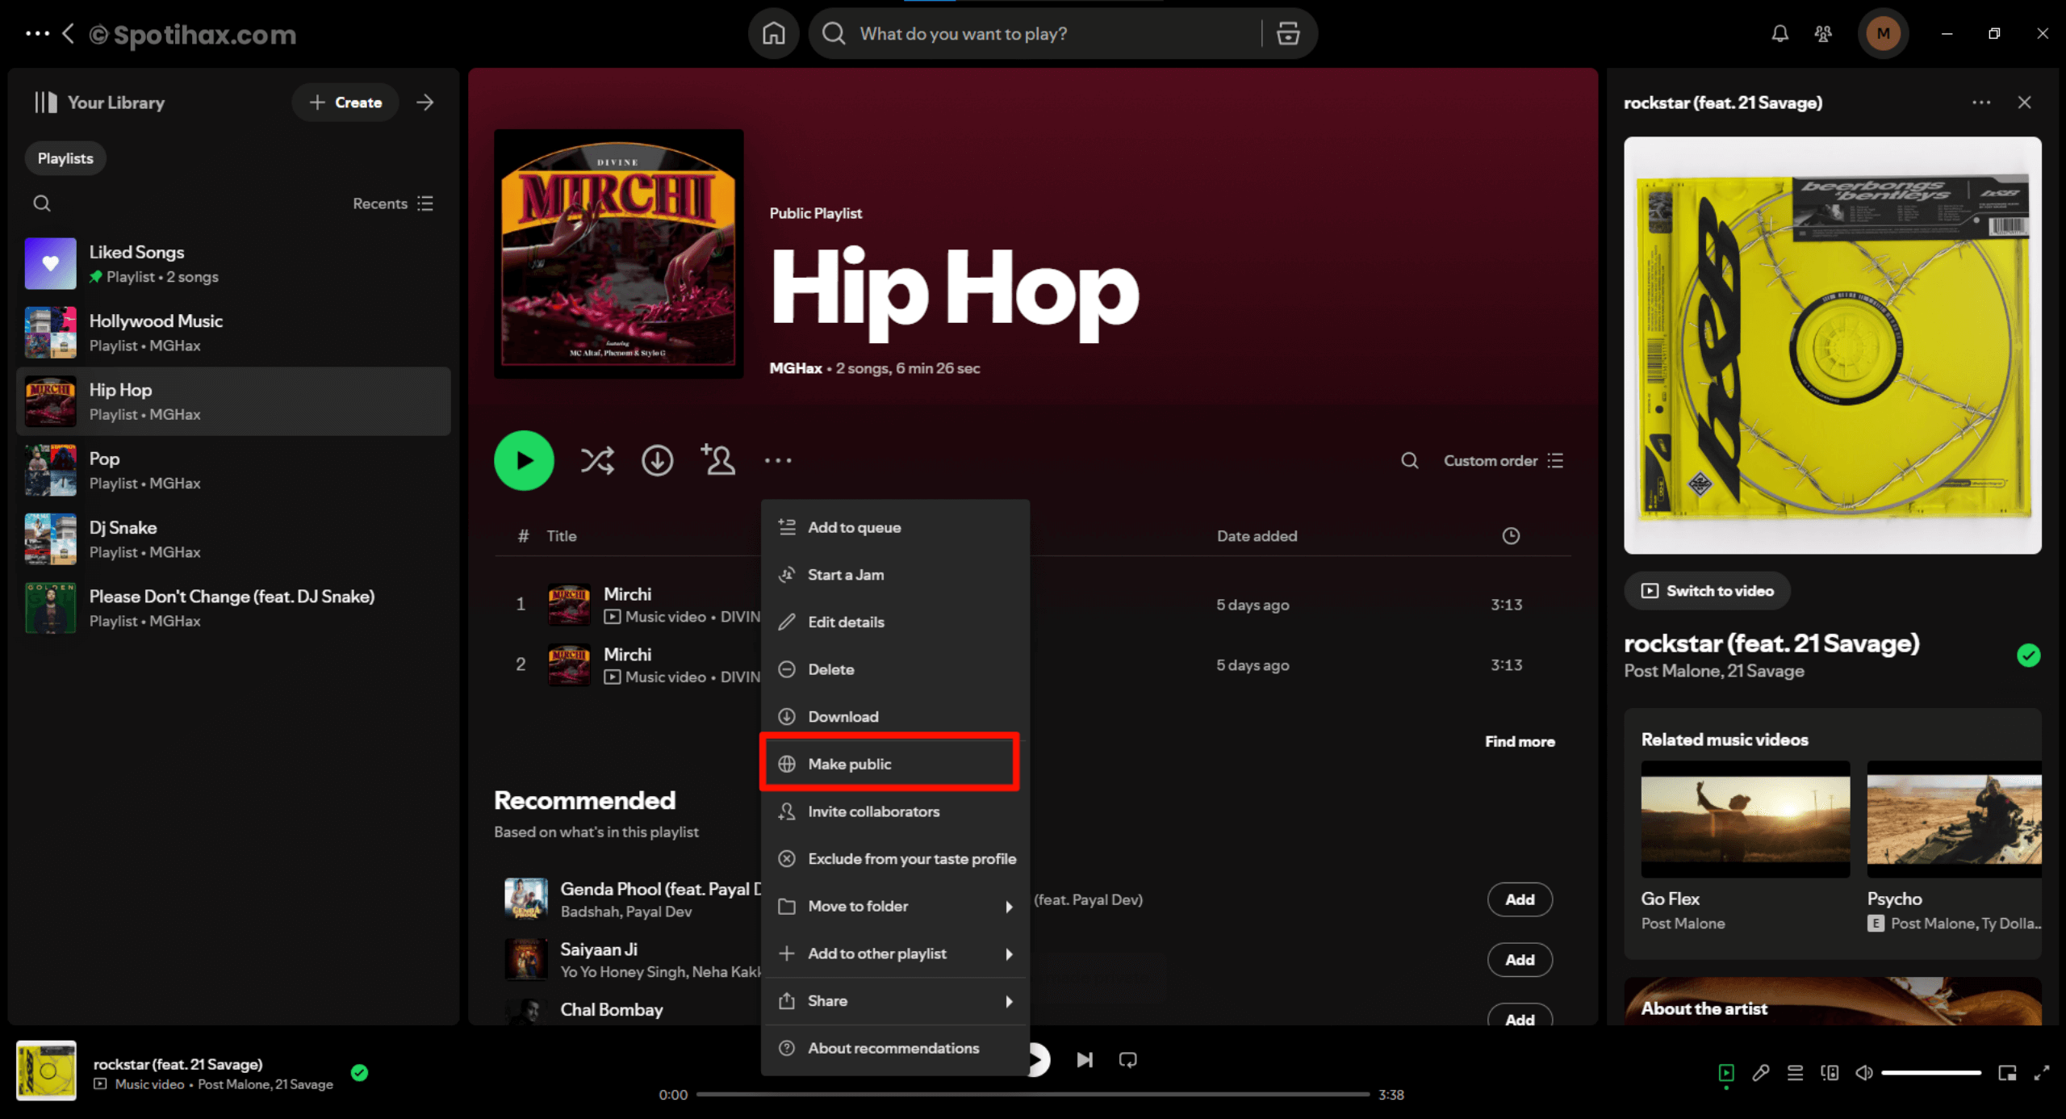Toggle shuffle for Hip Hop playlist

pyautogui.click(x=597, y=460)
